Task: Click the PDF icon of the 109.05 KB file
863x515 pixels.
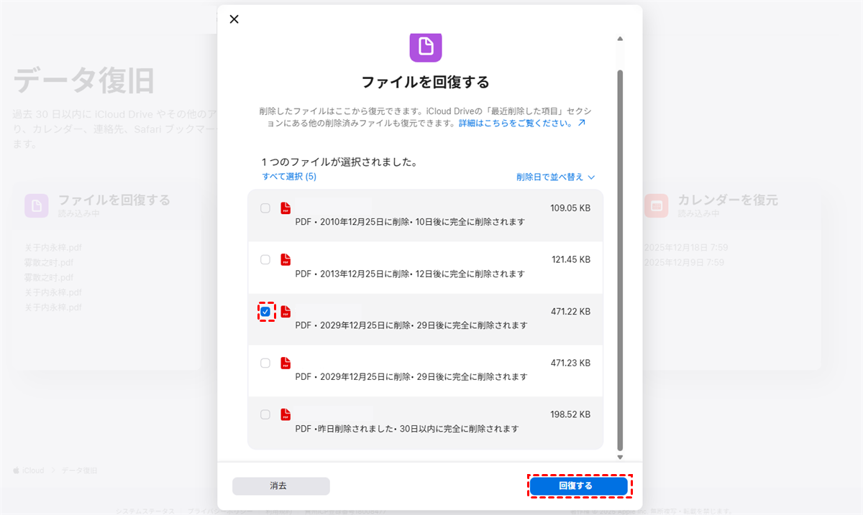Action: coord(286,208)
